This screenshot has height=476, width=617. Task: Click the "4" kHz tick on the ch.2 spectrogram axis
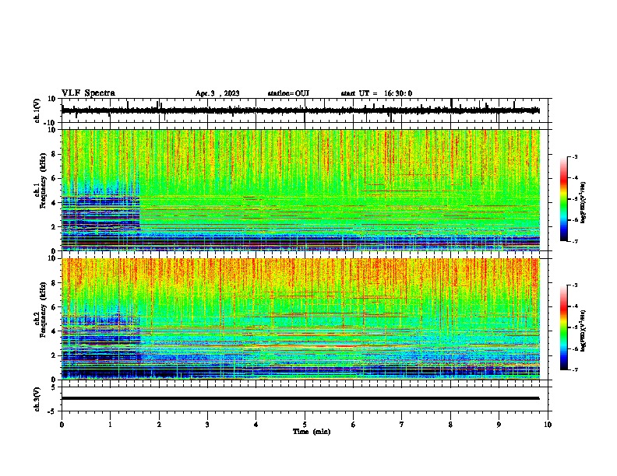[x=55, y=331]
